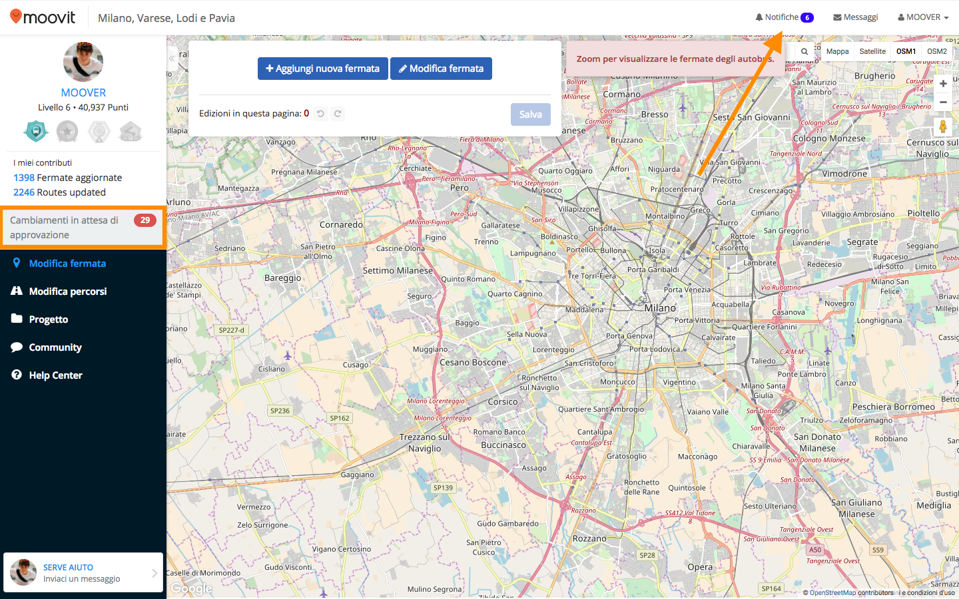Open the profile avatar photo in sidebar
The width and height of the screenshot is (959, 599).
[x=83, y=62]
